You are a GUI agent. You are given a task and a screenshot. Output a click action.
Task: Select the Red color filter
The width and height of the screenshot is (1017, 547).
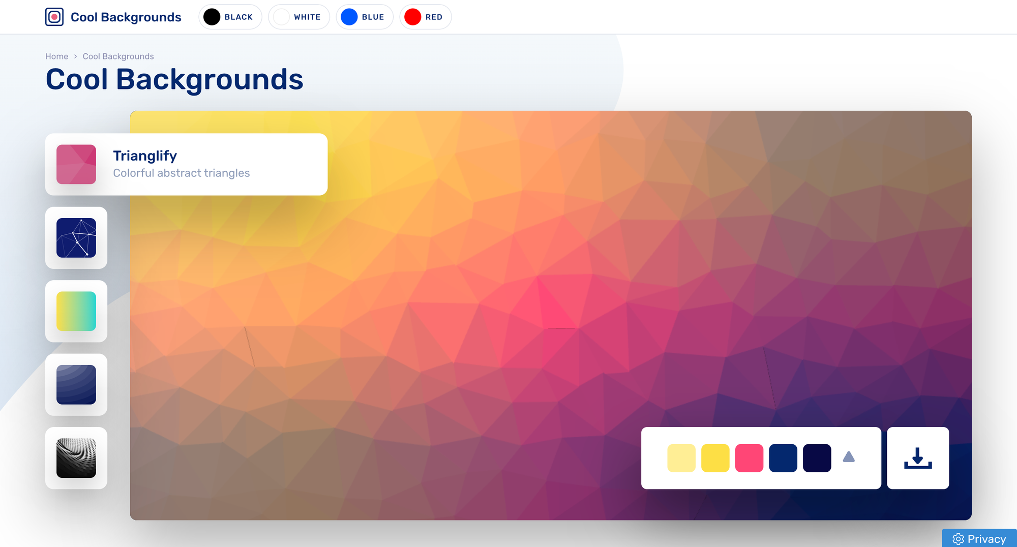click(426, 17)
